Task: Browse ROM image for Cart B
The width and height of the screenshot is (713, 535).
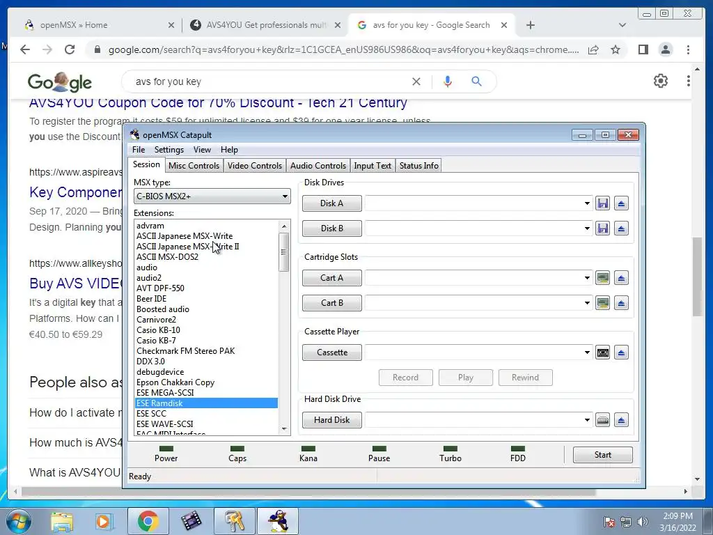Action: click(x=602, y=303)
